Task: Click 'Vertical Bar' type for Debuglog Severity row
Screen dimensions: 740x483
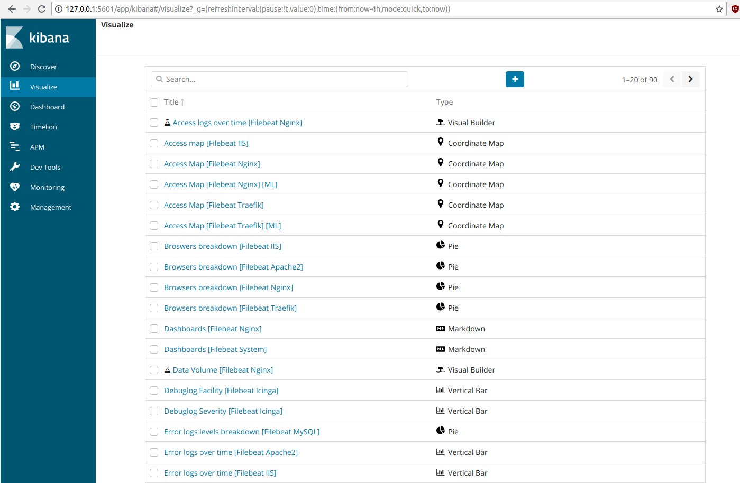Action: (468, 411)
